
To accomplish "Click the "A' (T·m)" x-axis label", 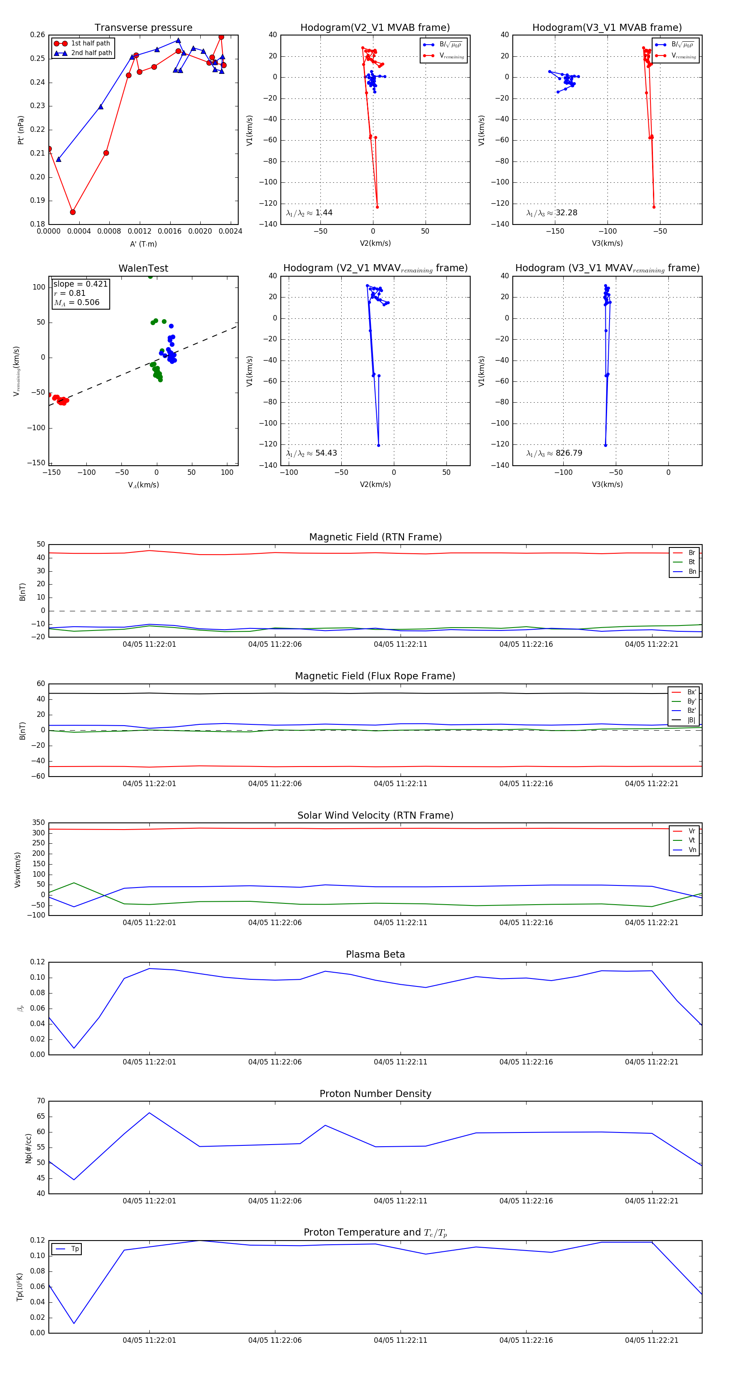I will [143, 244].
